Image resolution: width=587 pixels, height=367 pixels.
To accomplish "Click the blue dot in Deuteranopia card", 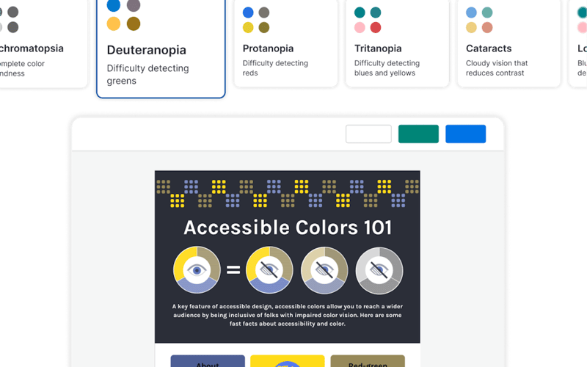I will pyautogui.click(x=114, y=5).
